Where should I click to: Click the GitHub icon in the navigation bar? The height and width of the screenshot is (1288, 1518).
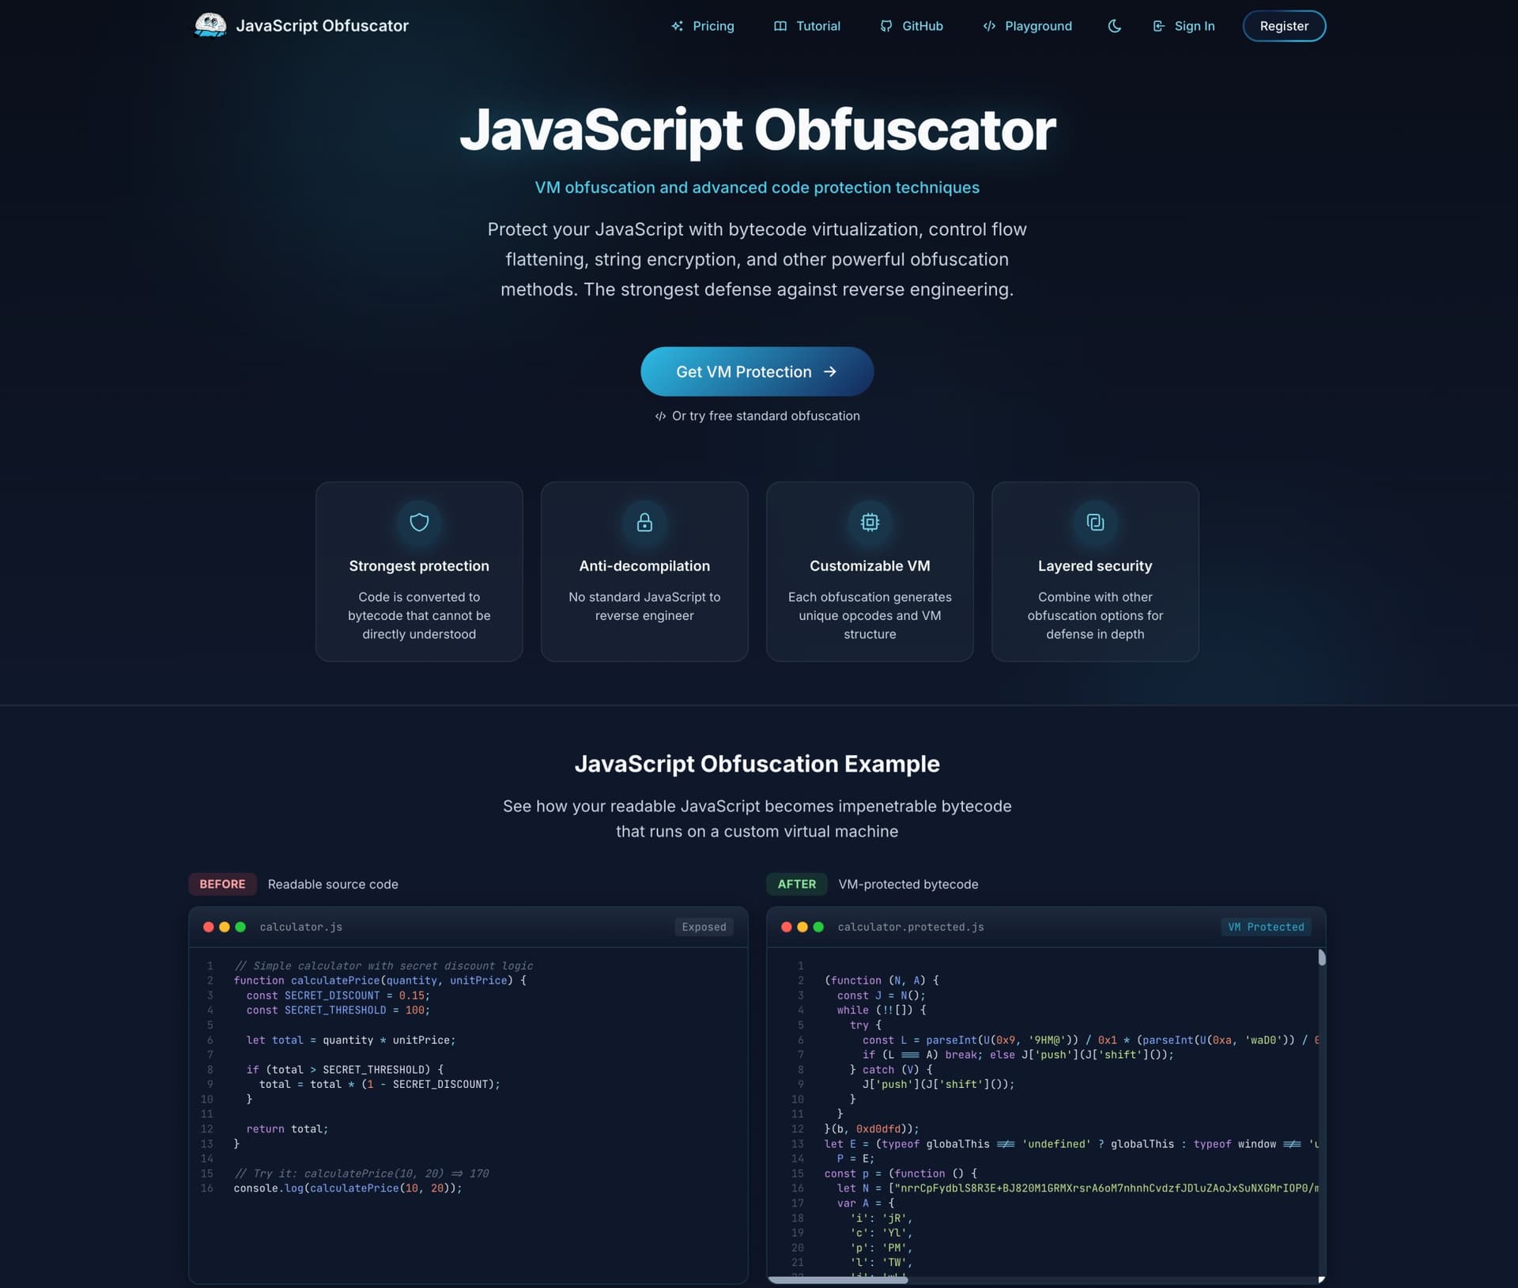click(x=885, y=26)
